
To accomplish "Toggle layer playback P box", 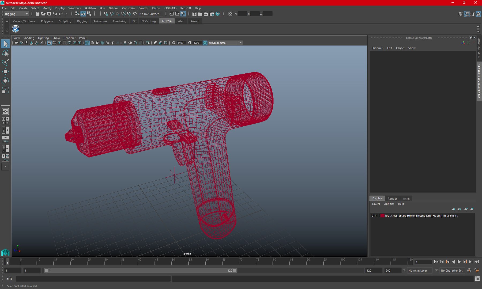I will (375, 216).
